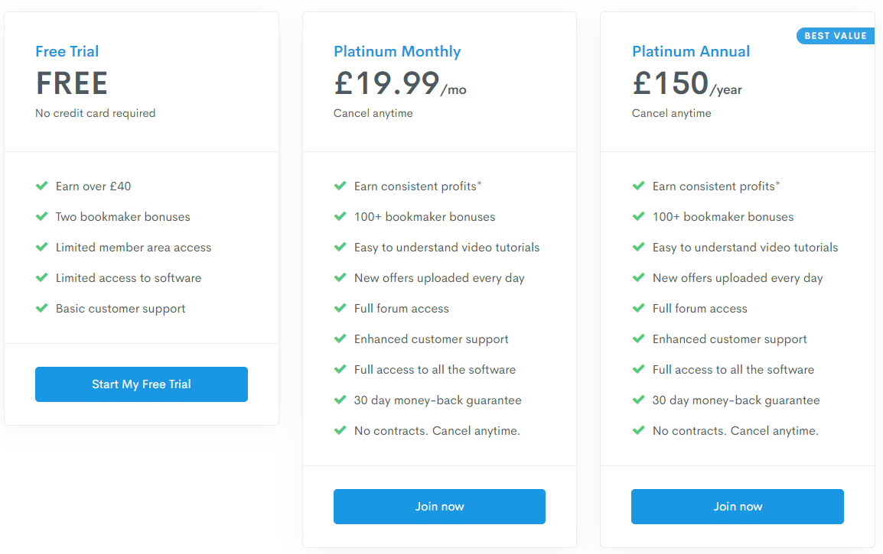Click the checkmark beside Limited member area access
Viewport: 883px width, 554px height.
41,247
